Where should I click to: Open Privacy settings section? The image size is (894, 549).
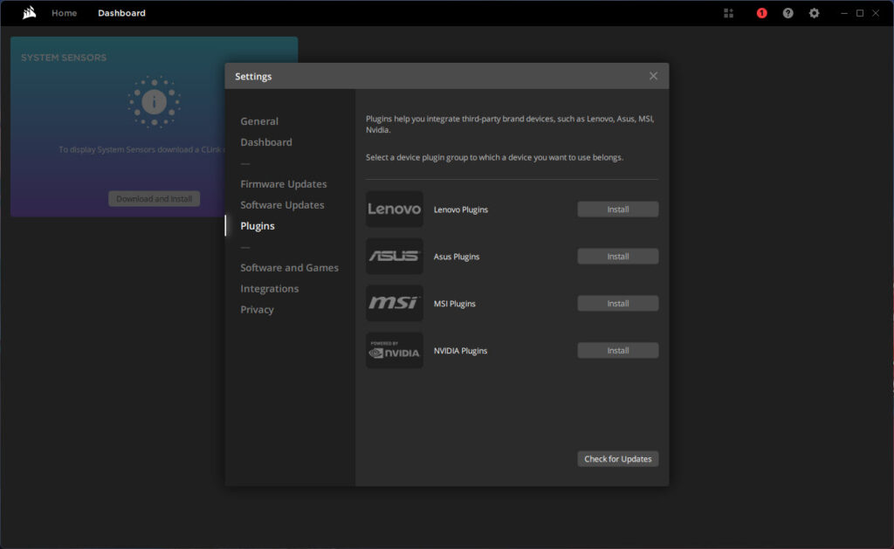(x=258, y=310)
